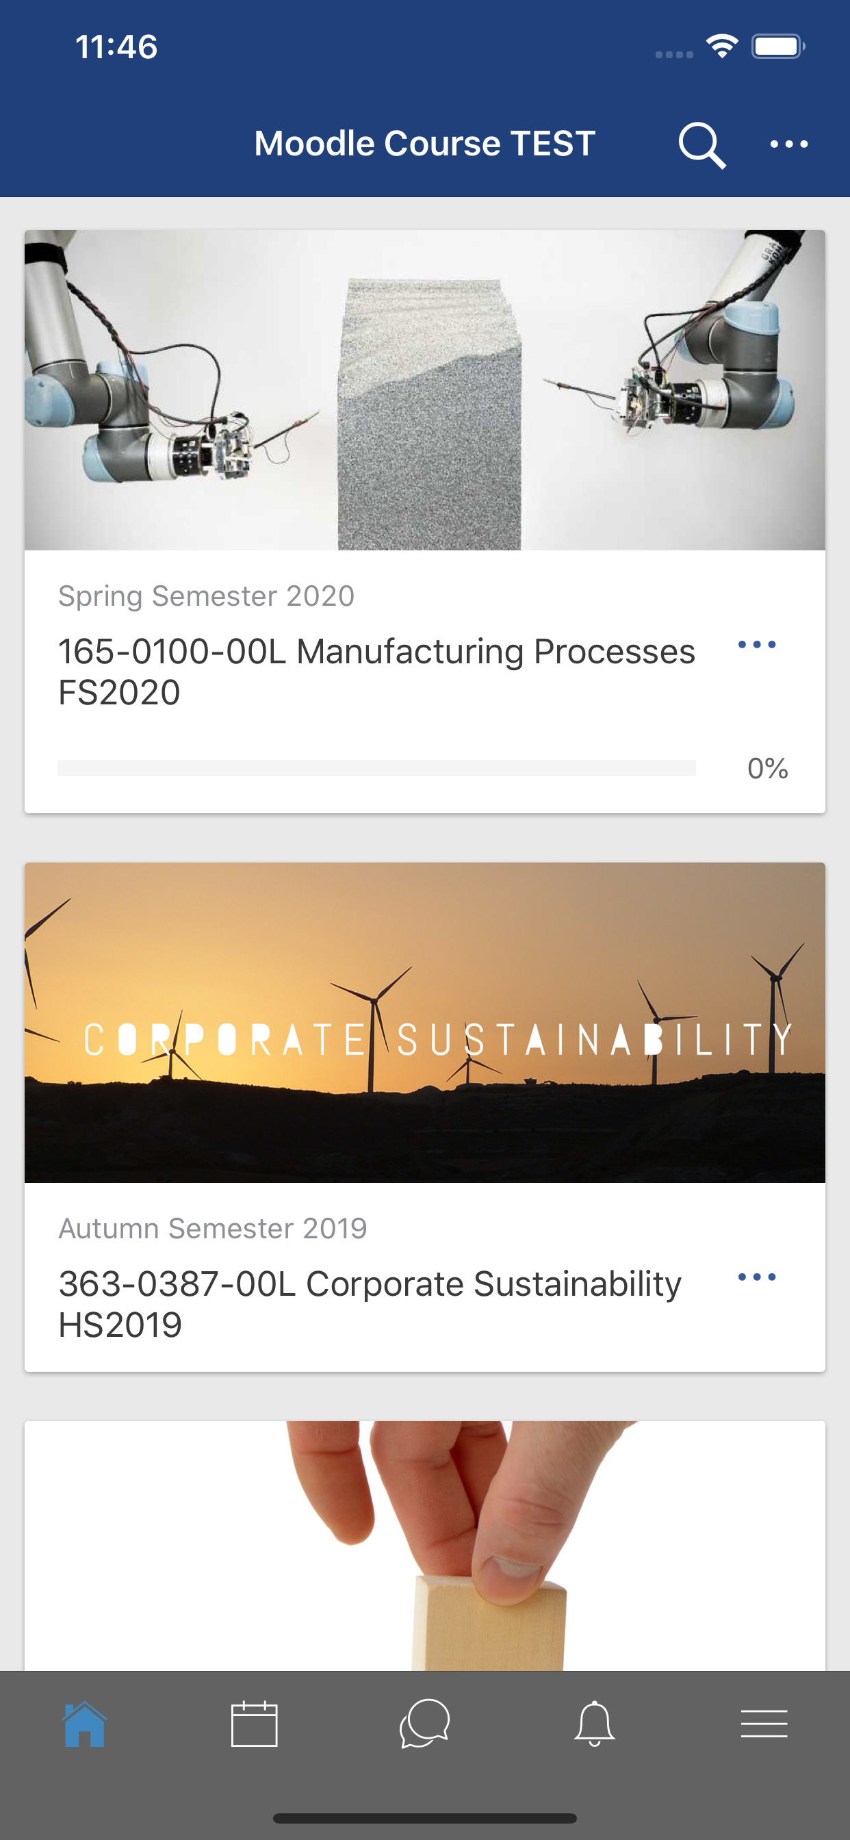The image size is (850, 1840).
Task: Tap the Autumn Semester 2019 category label
Action: click(212, 1229)
